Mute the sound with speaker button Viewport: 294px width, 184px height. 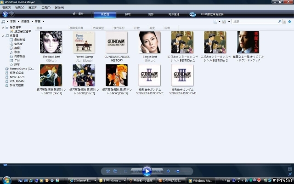[168, 171]
